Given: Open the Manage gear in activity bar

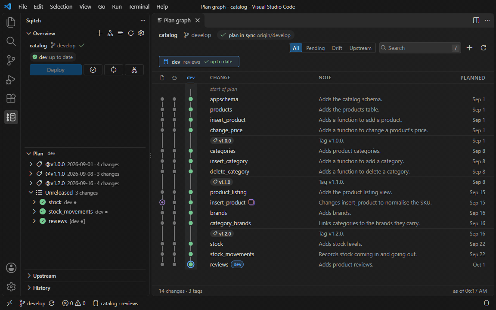Looking at the screenshot, I should point(11,287).
